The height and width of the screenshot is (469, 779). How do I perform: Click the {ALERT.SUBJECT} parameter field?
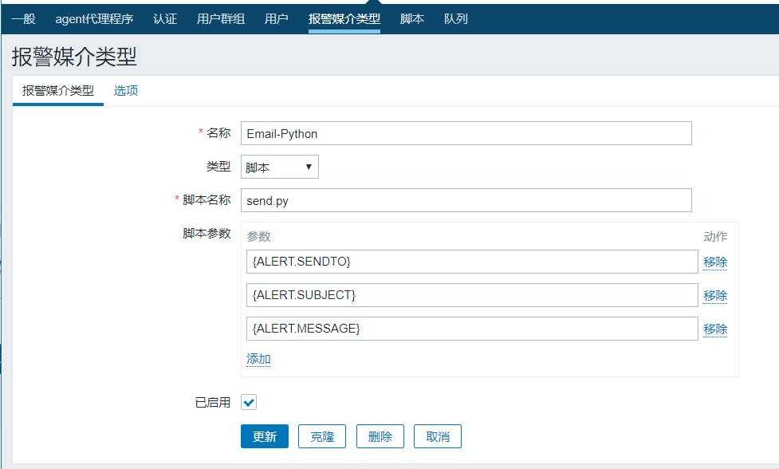(x=472, y=295)
